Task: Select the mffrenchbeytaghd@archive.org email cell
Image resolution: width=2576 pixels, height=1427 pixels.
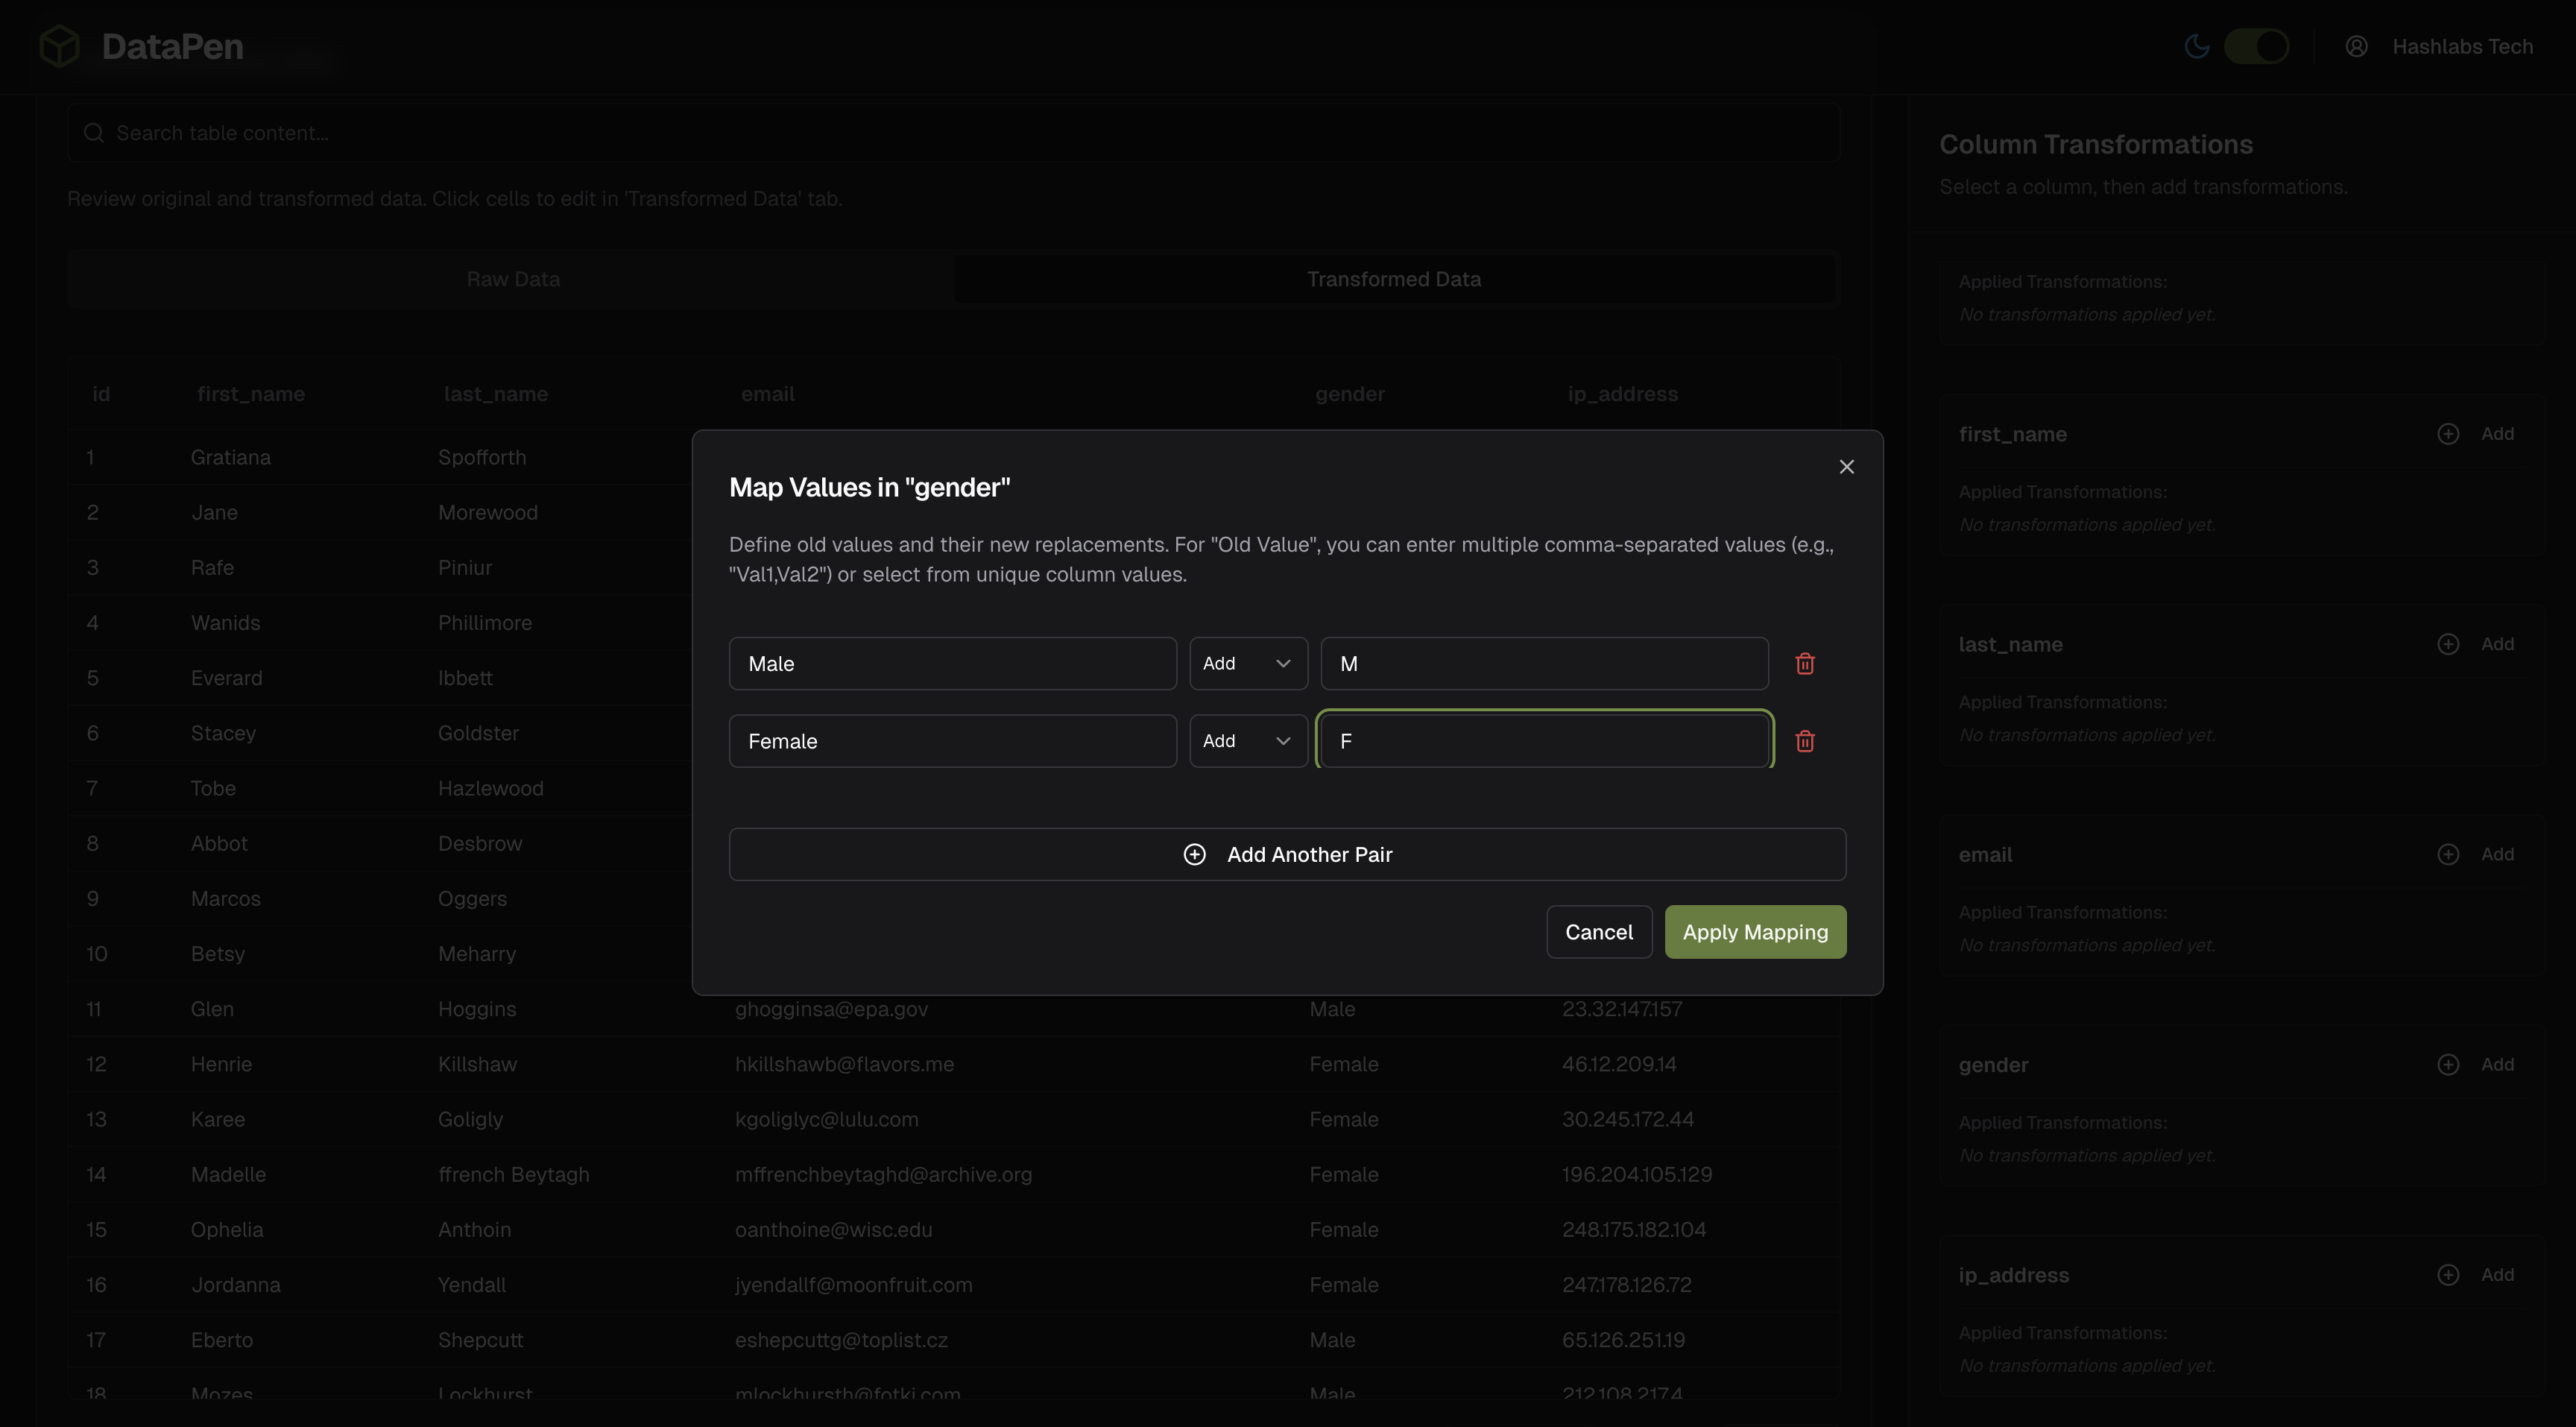Action: (x=883, y=1174)
